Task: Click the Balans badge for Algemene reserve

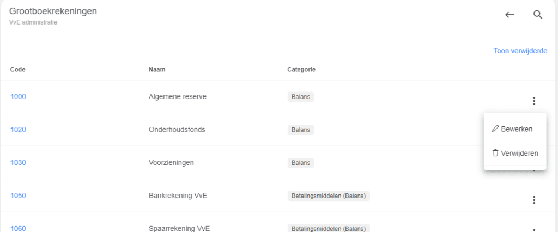Action: [301, 97]
